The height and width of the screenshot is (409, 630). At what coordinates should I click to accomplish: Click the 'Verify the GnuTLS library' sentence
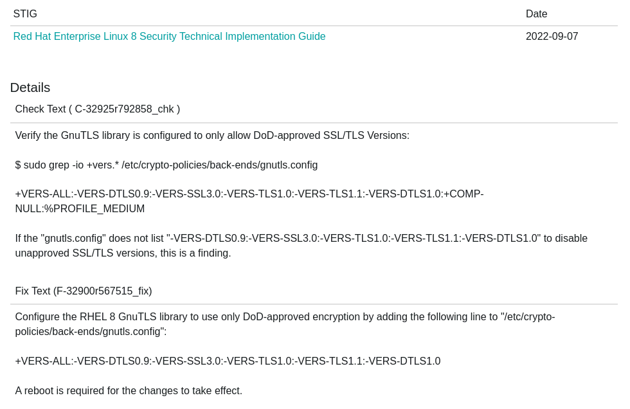[x=212, y=136]
